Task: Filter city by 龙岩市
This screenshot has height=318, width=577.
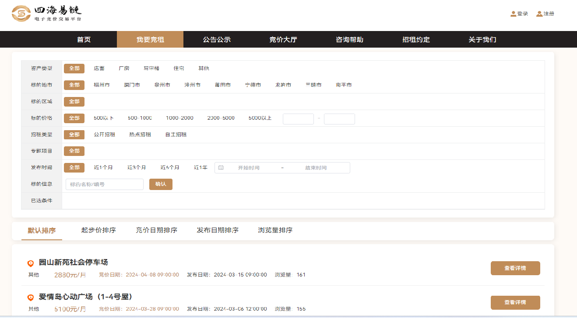Action: click(283, 85)
